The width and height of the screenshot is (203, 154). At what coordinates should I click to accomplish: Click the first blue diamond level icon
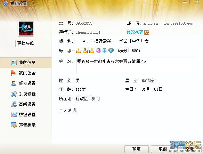click(104, 51)
